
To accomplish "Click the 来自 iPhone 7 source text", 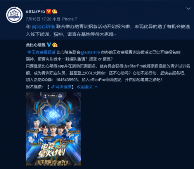I will click(65, 19).
